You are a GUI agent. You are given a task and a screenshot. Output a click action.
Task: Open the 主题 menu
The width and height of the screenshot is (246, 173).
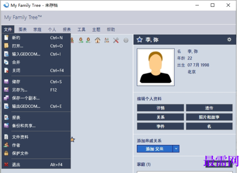click(x=96, y=30)
